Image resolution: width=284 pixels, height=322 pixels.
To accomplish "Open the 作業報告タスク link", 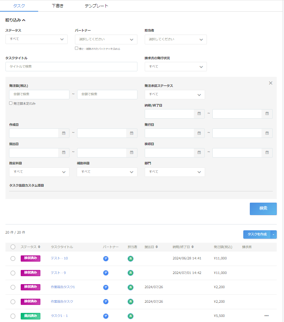I will tap(62, 302).
